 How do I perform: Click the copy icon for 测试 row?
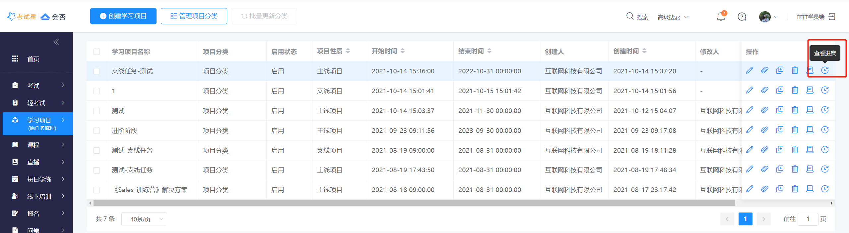click(x=780, y=110)
